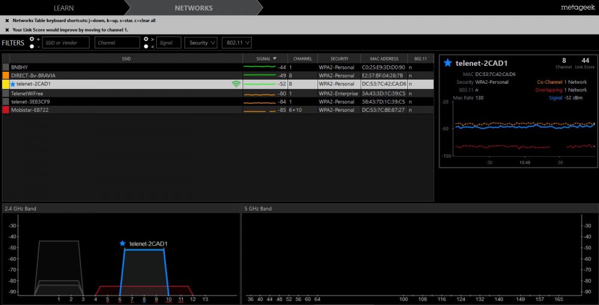
Task: Click the metageek logo
Action: [577, 8]
